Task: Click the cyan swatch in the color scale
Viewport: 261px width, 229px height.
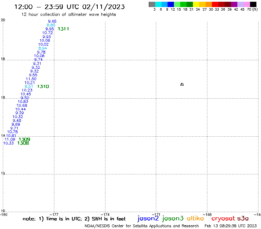Action: (158, 4)
